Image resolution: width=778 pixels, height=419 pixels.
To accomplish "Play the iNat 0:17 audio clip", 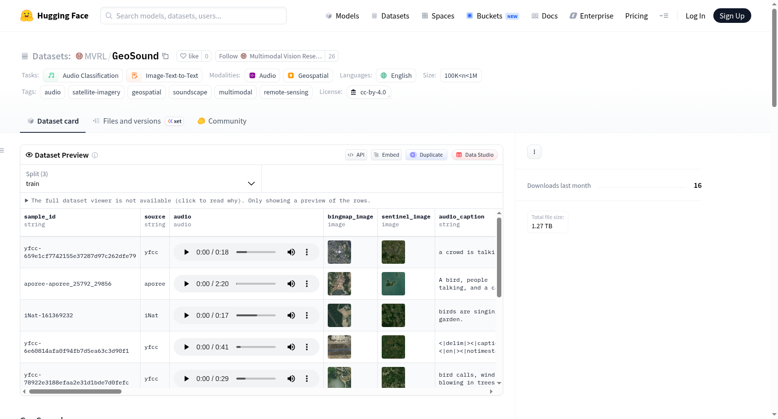I will 186,315.
